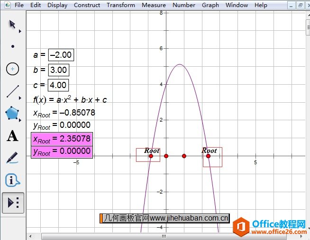Screen dimensions: 310x240
Task: Click the right Root label
Action: (209, 151)
